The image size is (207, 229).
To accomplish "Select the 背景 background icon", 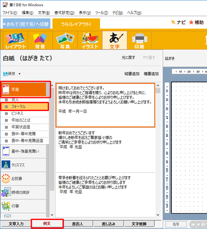I will pyautogui.click(x=40, y=40).
